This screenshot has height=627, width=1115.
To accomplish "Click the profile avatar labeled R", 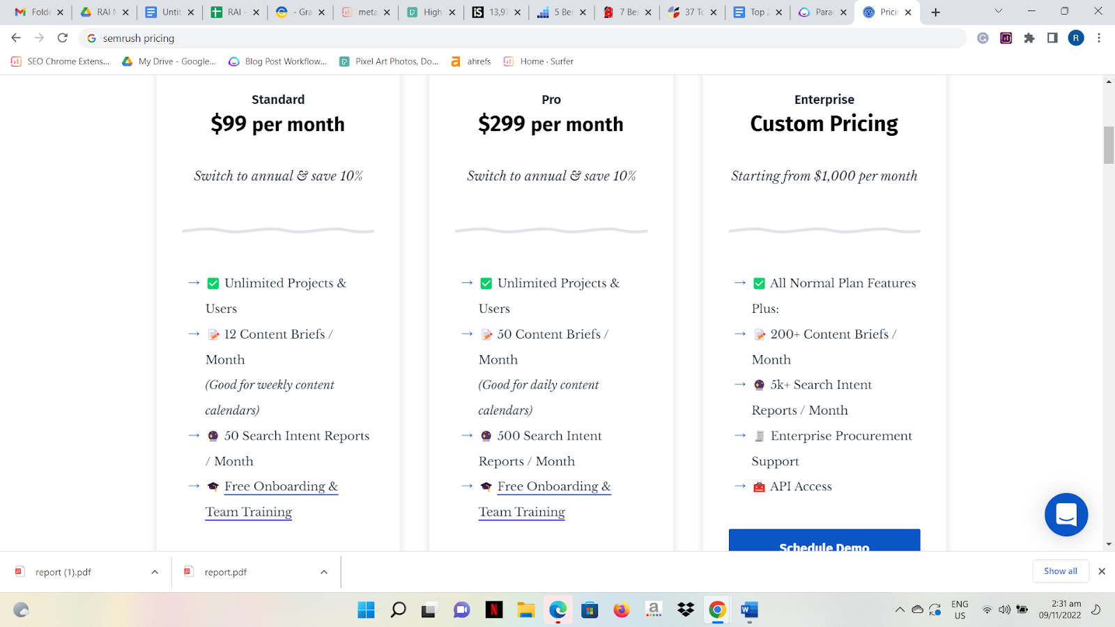I will 1076,38.
